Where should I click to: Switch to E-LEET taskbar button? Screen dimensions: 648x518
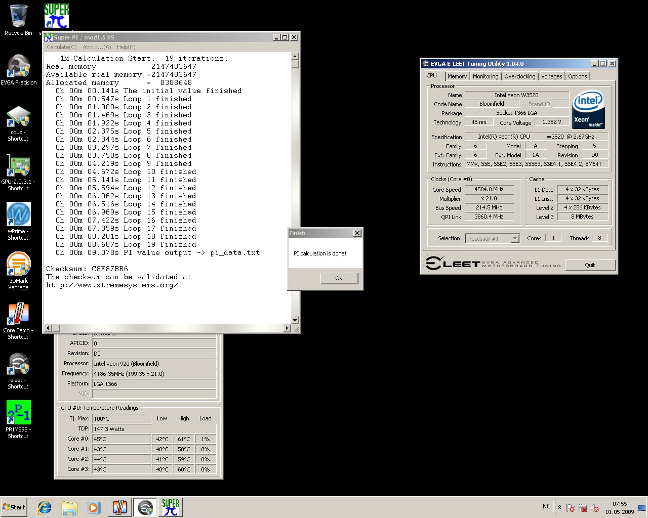[x=145, y=507]
